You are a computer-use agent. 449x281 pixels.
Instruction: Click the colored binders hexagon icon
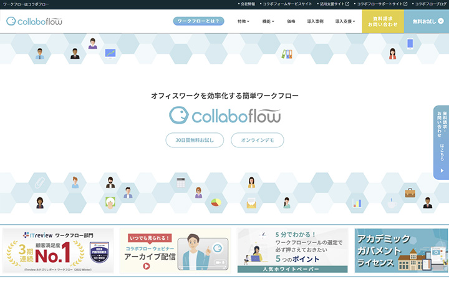click(x=287, y=54)
